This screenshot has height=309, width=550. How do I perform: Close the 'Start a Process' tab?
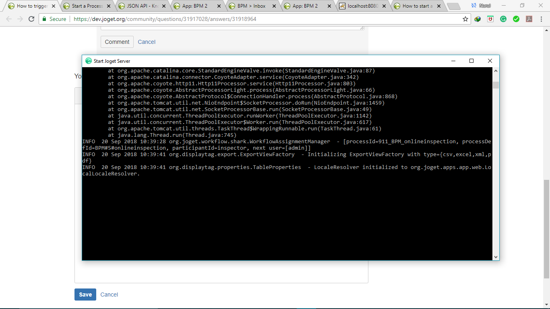point(109,6)
